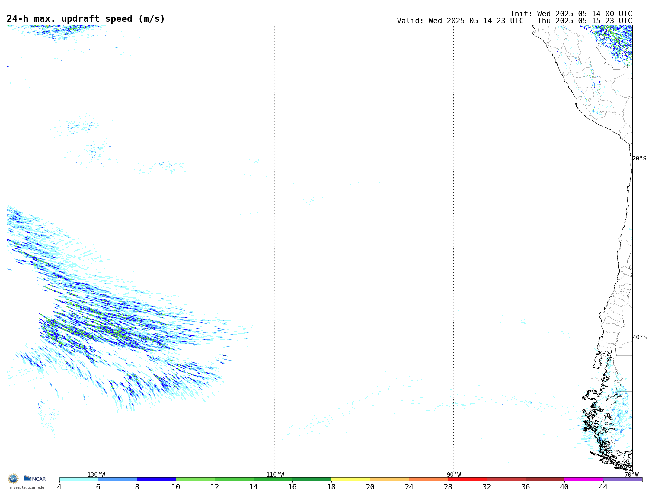Select the bright red 28–32 colorbar swatch
652x491 pixels.
[x=467, y=479]
